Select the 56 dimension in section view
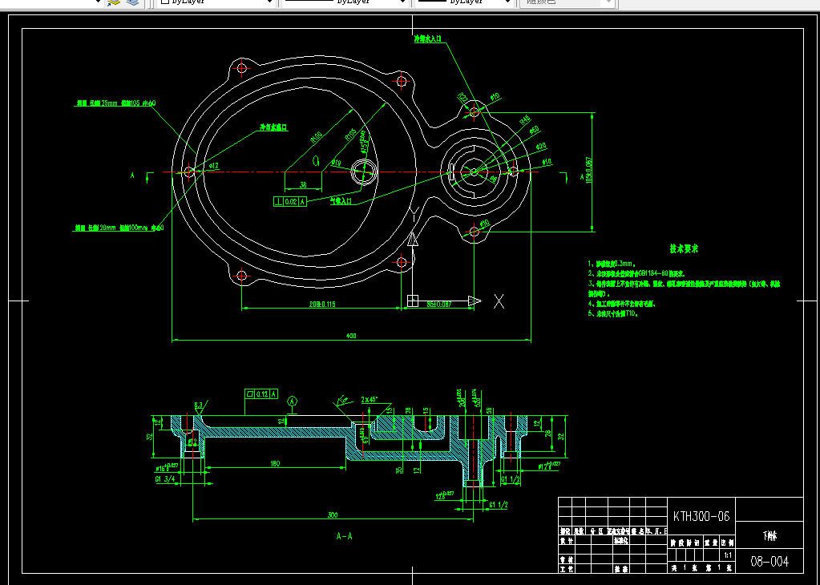Viewport: 820px width, 585px height. pos(490,412)
